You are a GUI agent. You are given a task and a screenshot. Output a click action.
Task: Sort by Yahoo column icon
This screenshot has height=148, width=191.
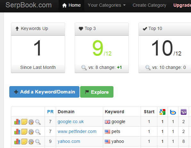point(184,112)
